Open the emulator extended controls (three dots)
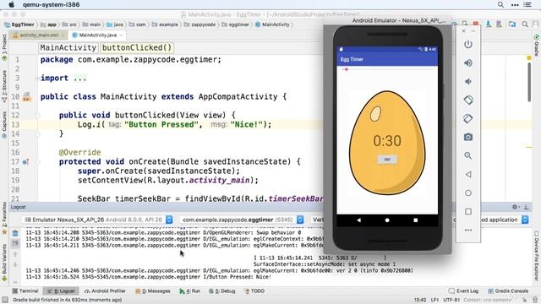541x304 pixels. click(x=467, y=230)
